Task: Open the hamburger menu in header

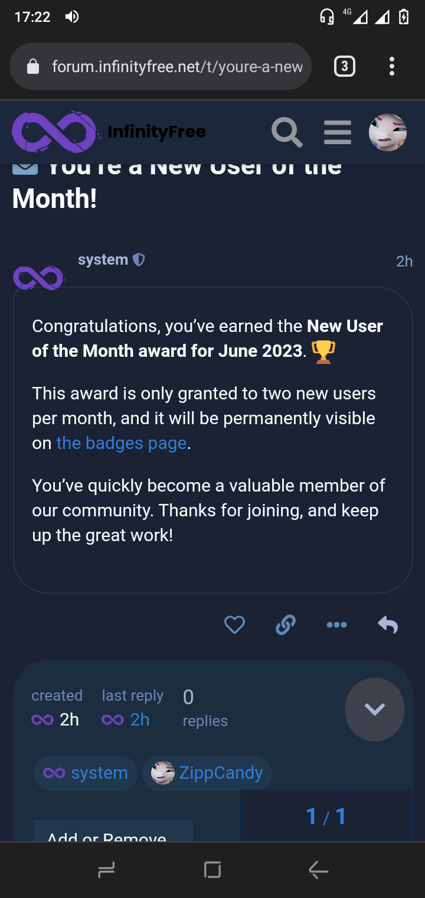Action: pyautogui.click(x=338, y=132)
